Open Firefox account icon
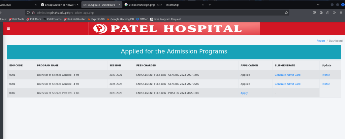 [321, 13]
